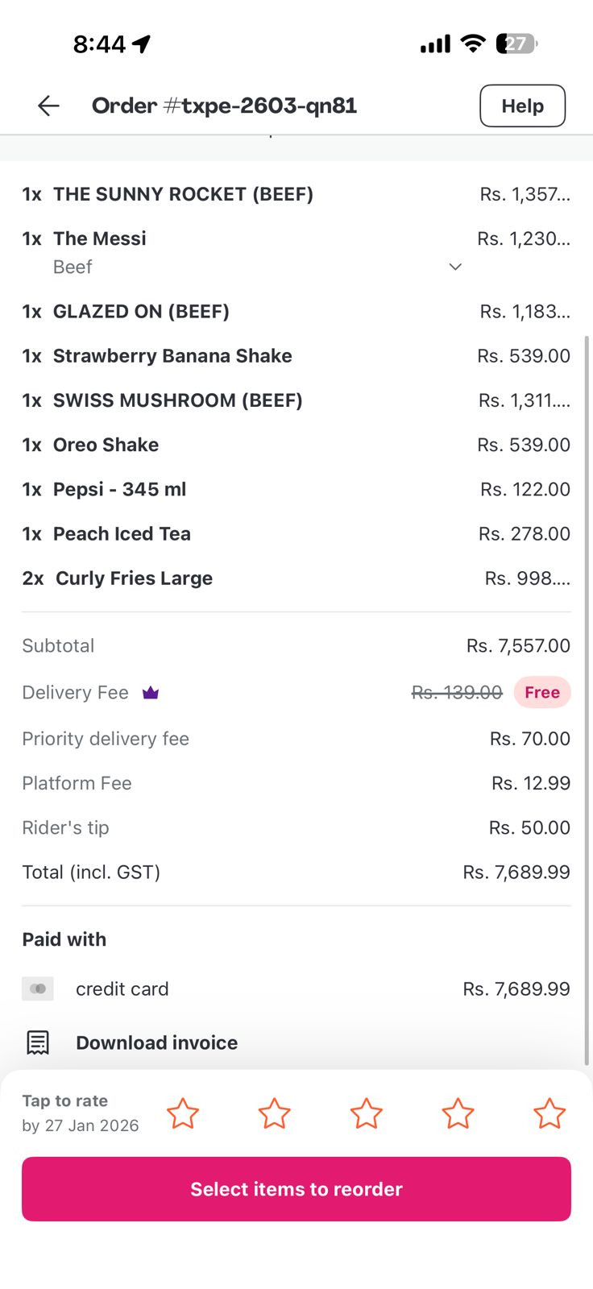The image size is (593, 1289).
Task: Open the Help button
Action: click(522, 106)
